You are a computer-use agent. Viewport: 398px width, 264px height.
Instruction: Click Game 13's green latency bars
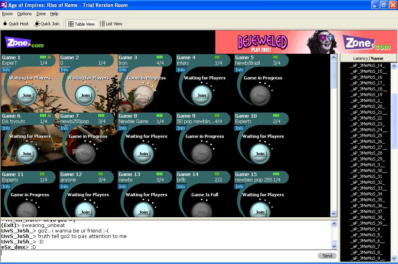[x=159, y=174]
